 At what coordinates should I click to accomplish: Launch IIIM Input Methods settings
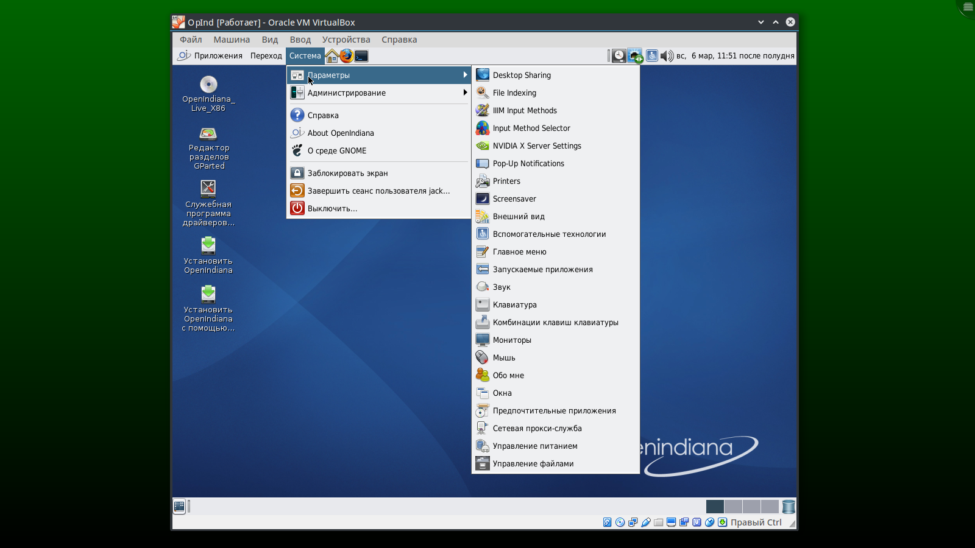click(x=556, y=110)
